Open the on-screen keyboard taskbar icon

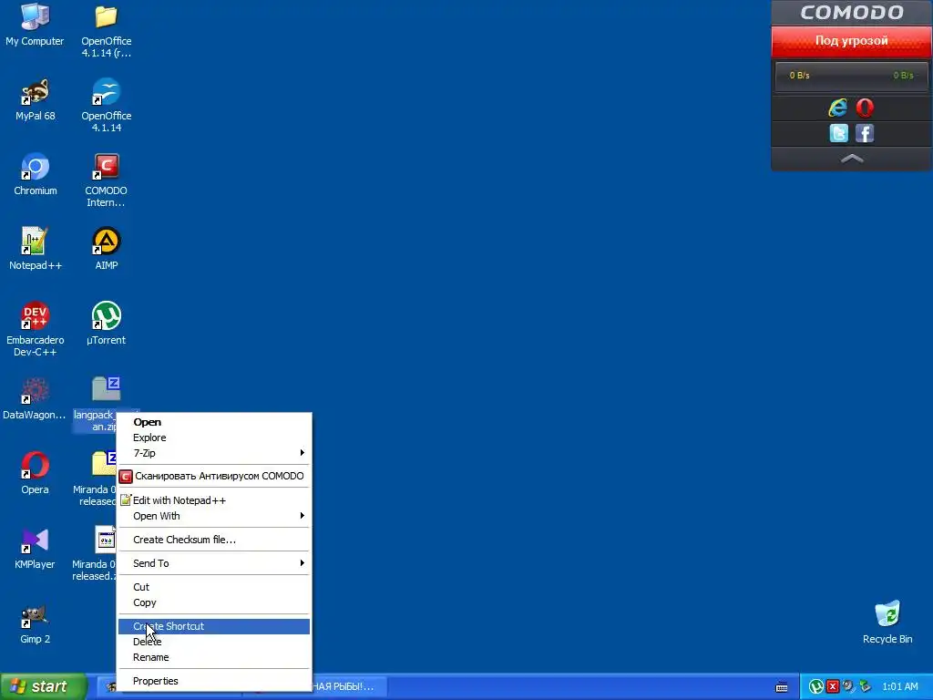pos(782,687)
